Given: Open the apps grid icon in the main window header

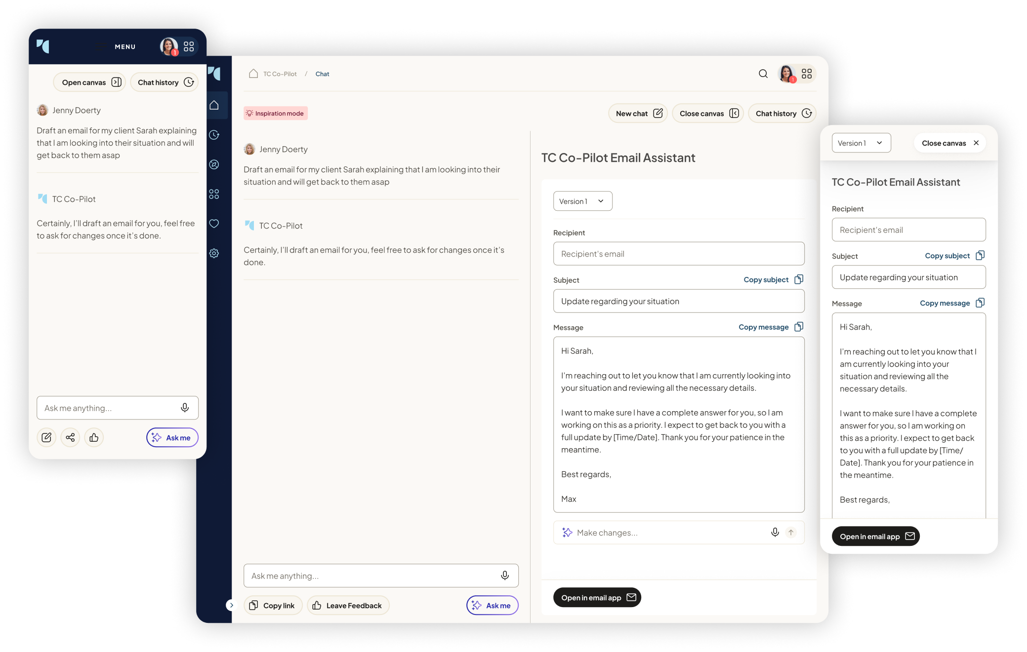Looking at the screenshot, I should pos(807,74).
